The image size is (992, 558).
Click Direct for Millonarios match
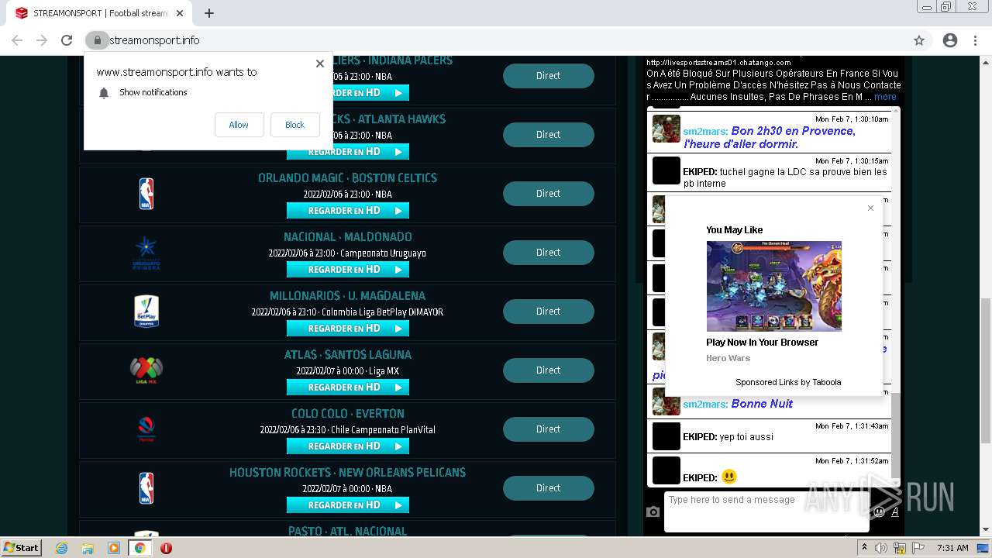(548, 312)
